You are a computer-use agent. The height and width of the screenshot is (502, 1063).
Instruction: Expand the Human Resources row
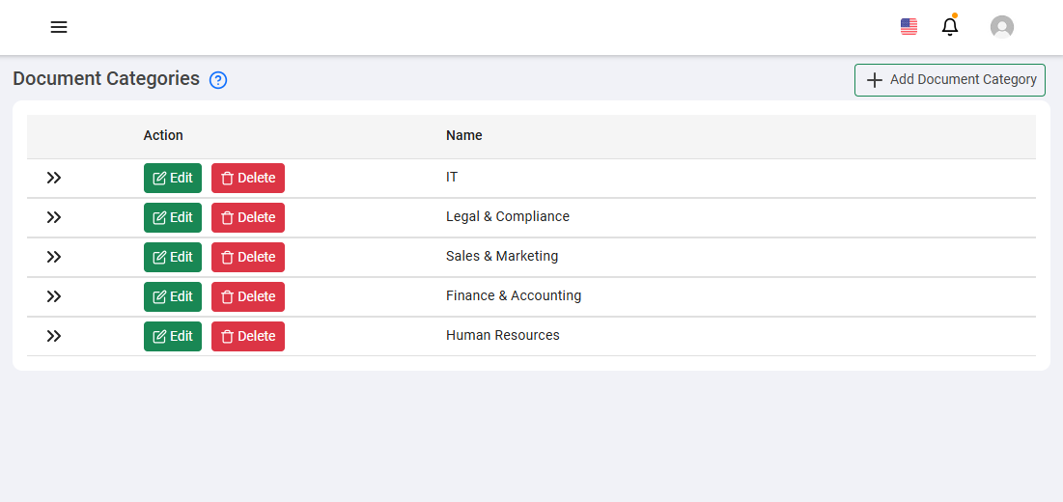click(54, 336)
